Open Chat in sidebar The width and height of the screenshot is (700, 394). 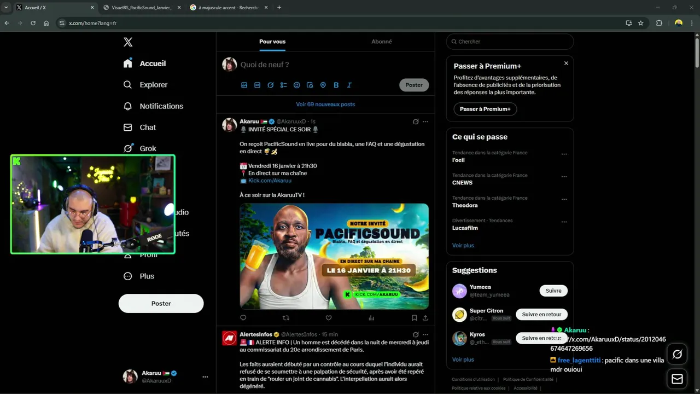139,128
